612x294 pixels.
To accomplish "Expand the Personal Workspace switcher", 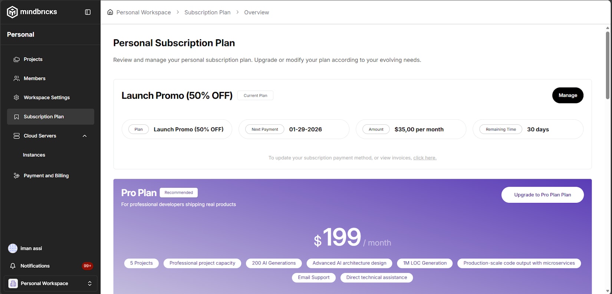I will pos(89,283).
